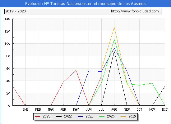Click the red 2023 data point at ABR
The width and height of the screenshot is (171, 124).
(x=63, y=82)
